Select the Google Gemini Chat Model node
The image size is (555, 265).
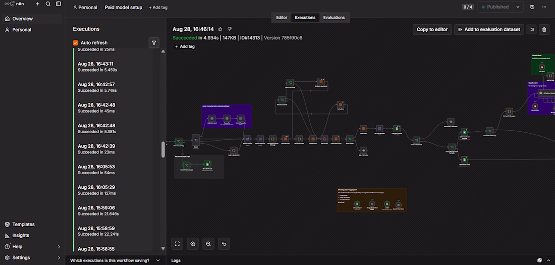[x=372, y=204]
